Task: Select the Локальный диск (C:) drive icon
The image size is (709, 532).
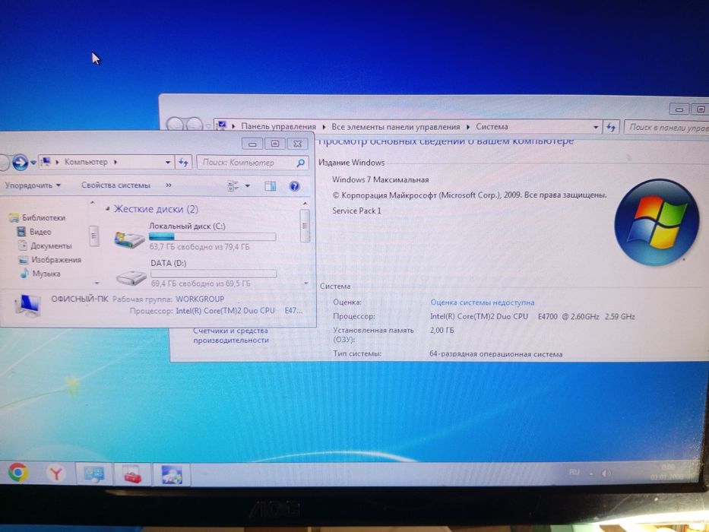Action: point(129,239)
